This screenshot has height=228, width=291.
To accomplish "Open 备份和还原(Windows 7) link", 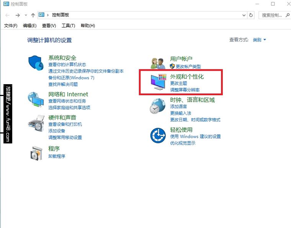I will [71, 78].
